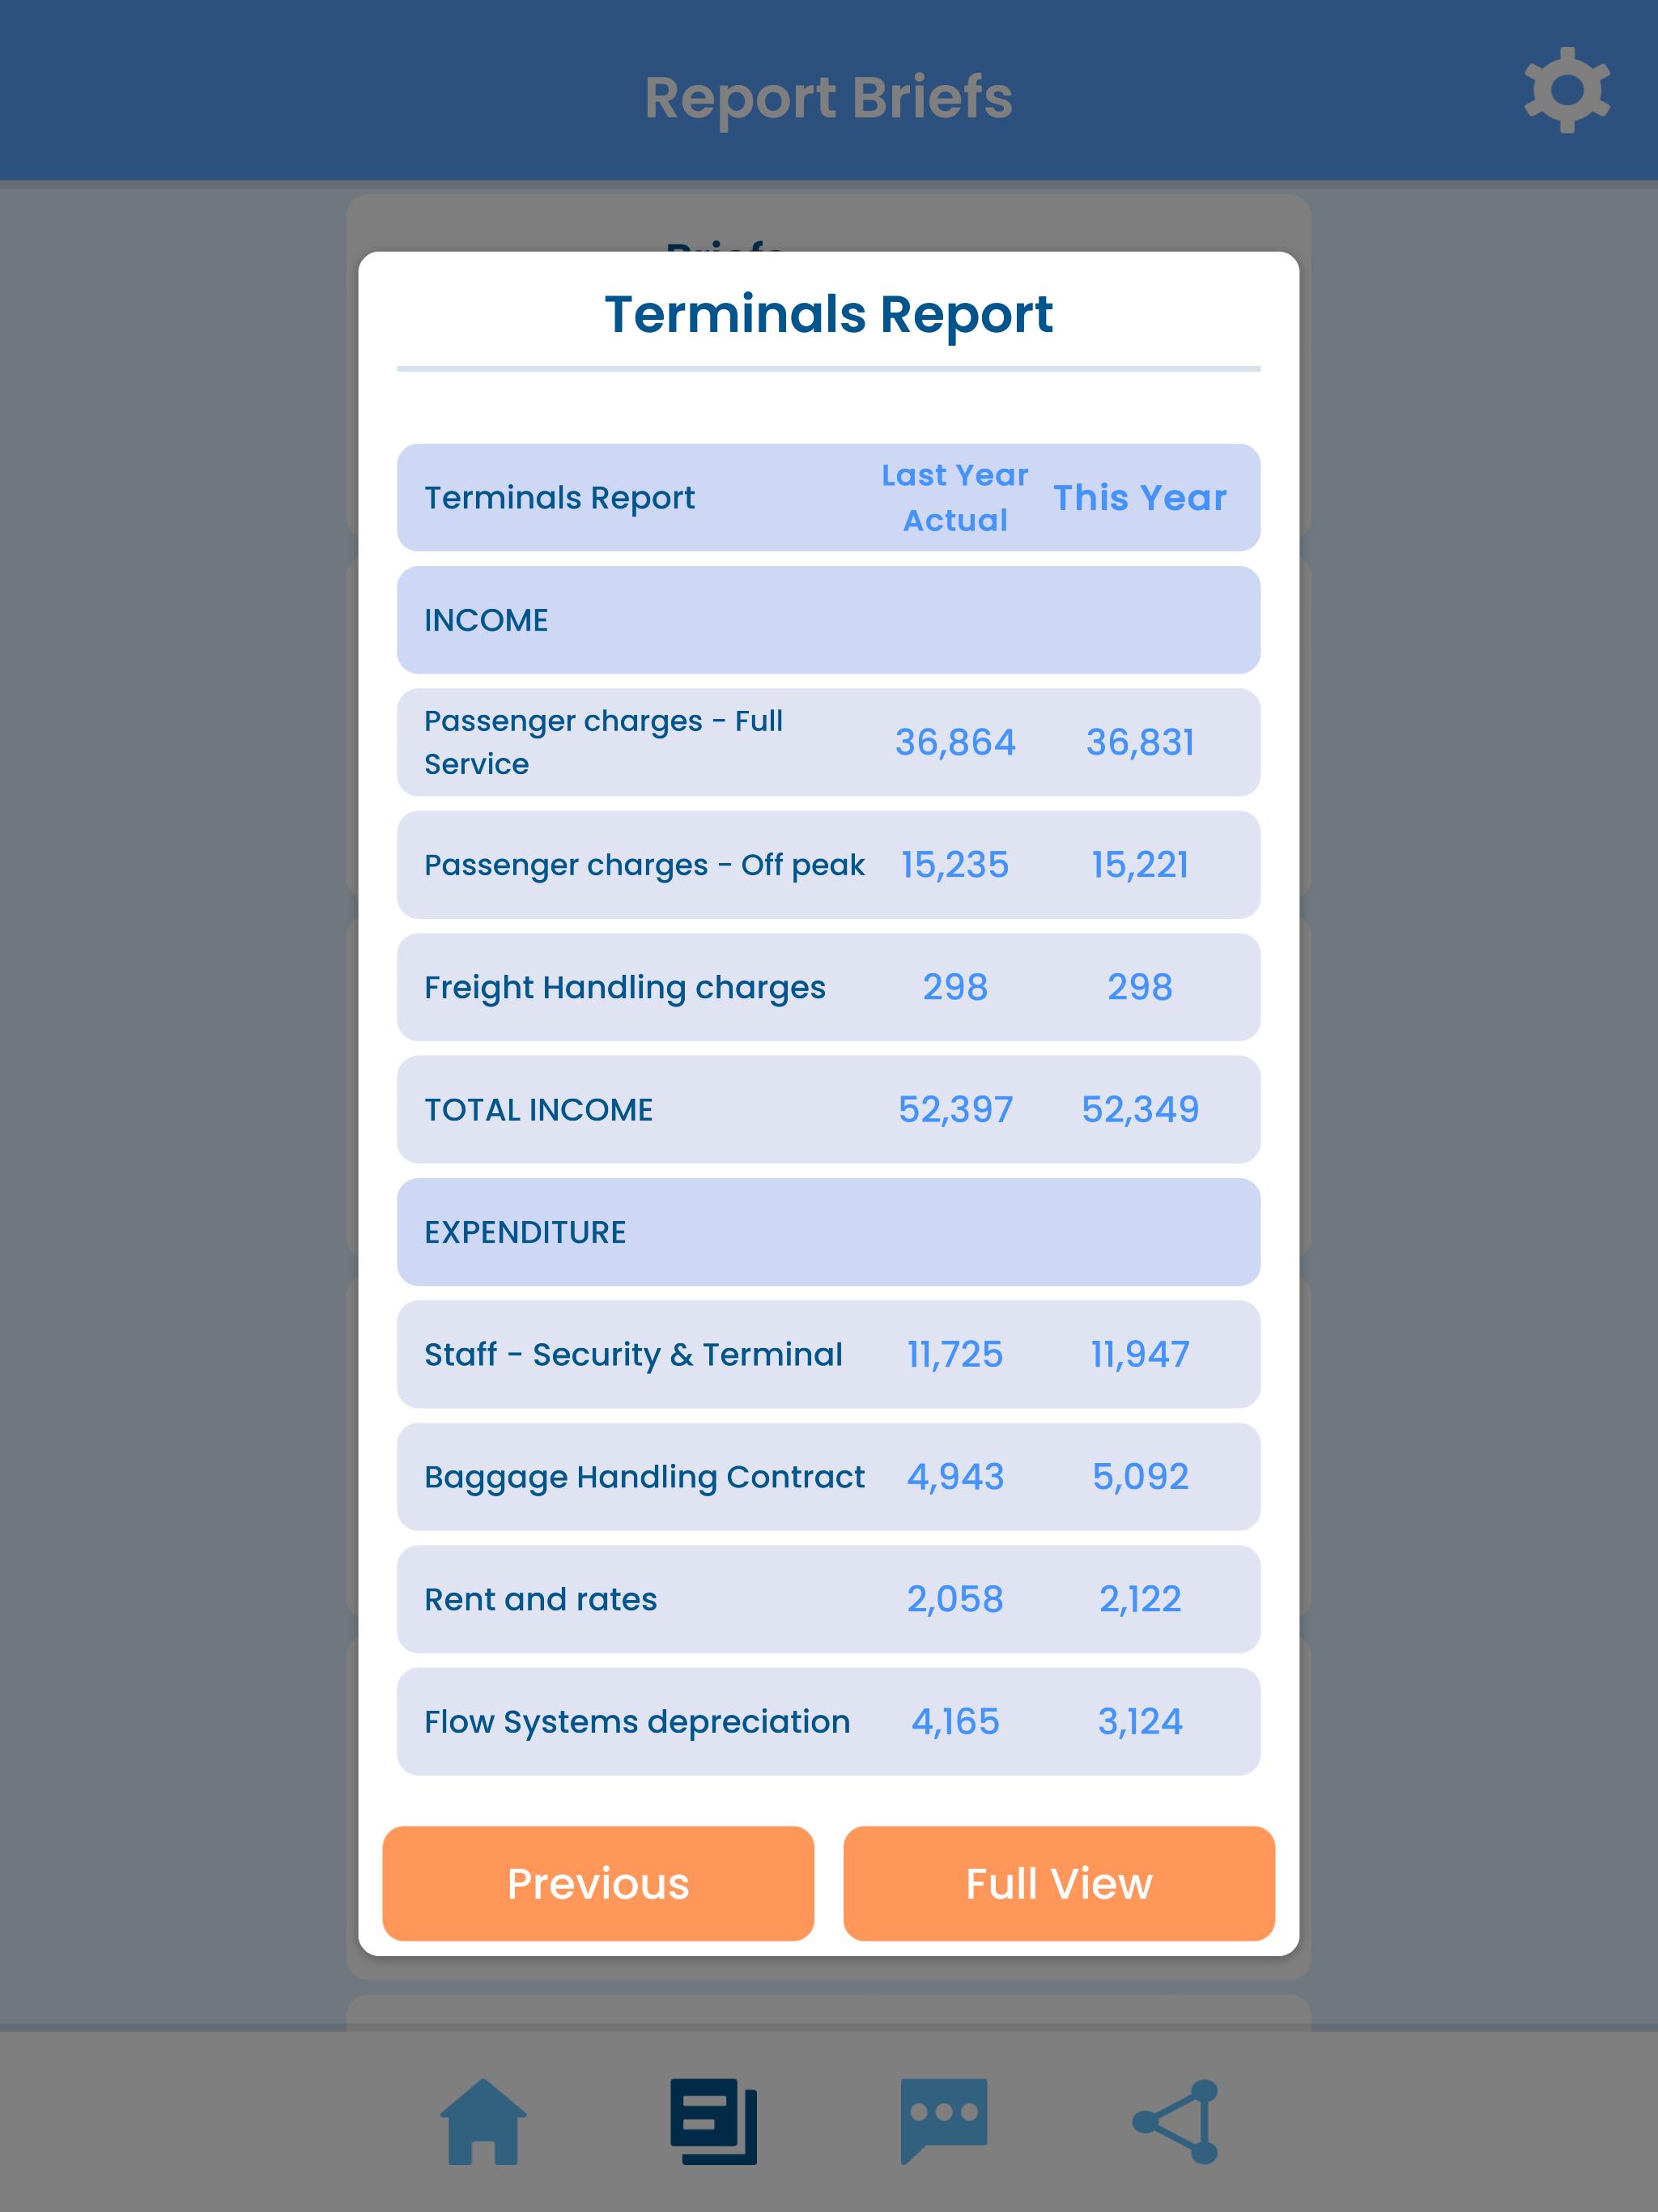Screen dimensions: 1658x2212
Task: Select the TOTAL INCOME row
Action: coord(828,1110)
